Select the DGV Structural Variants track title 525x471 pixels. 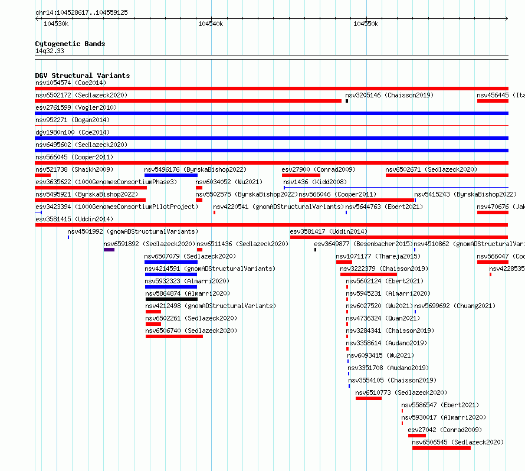click(x=83, y=76)
